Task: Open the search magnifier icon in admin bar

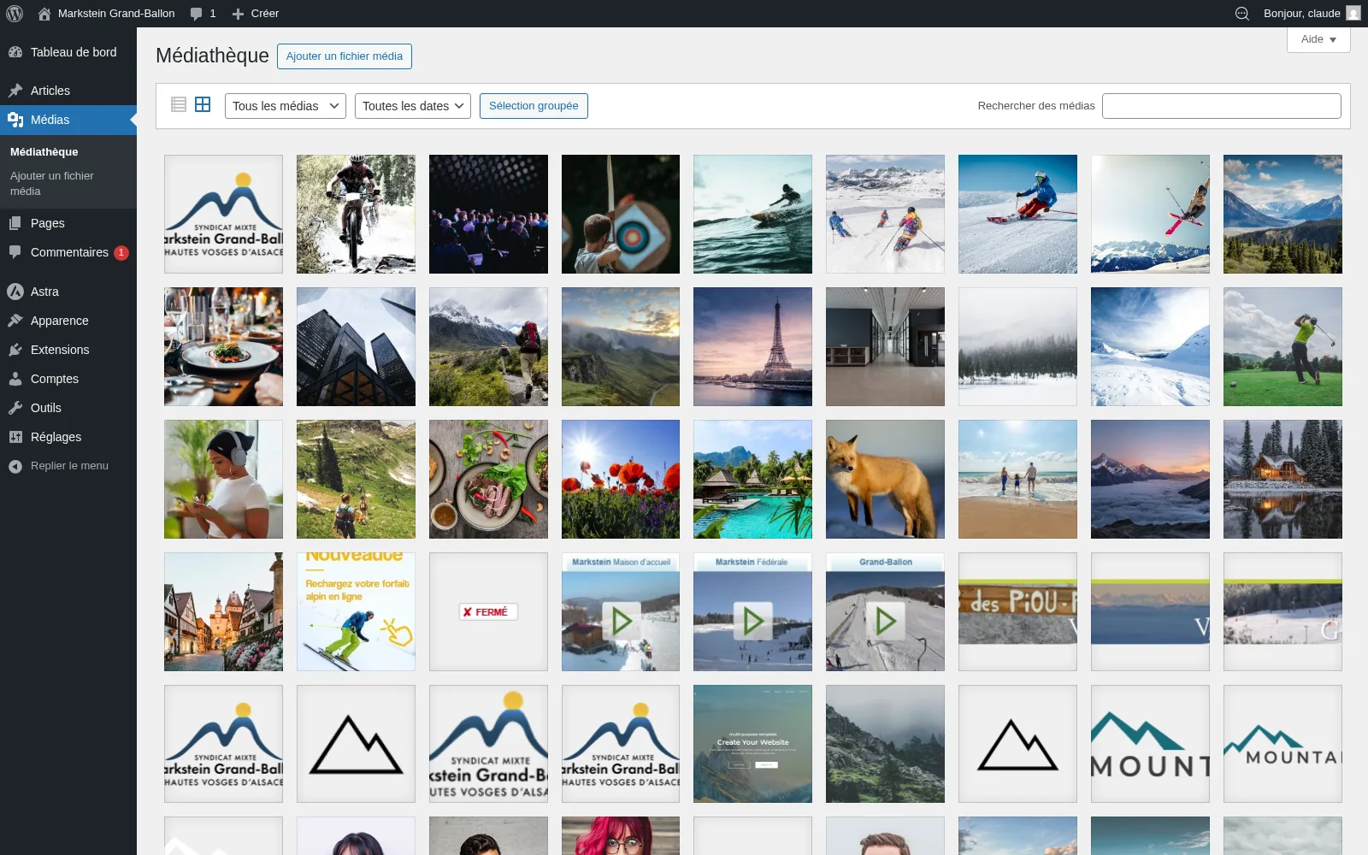Action: point(1242,14)
